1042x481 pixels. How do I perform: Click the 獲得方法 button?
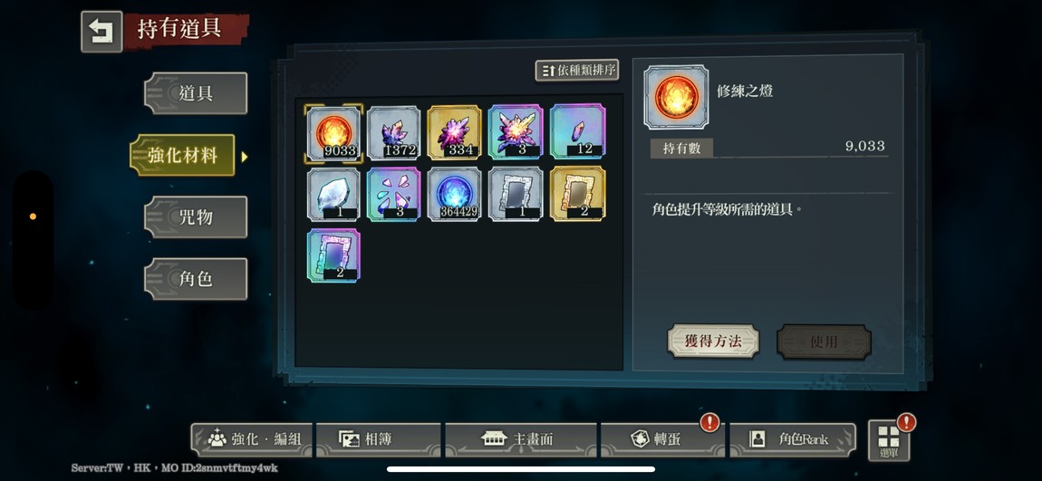click(713, 342)
